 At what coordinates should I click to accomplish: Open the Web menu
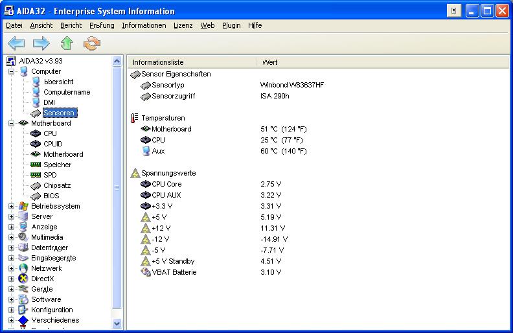(x=207, y=25)
